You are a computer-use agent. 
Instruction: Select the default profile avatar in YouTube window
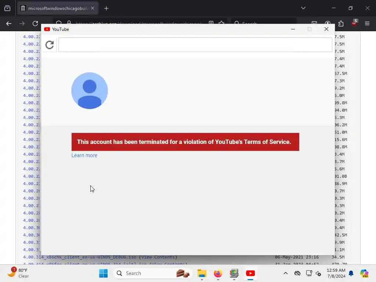coord(90,91)
